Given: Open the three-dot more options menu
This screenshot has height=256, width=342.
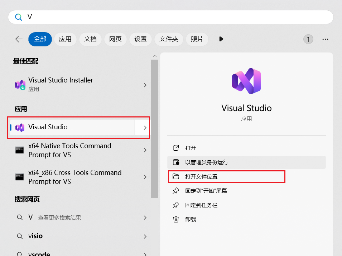Looking at the screenshot, I should [325, 39].
